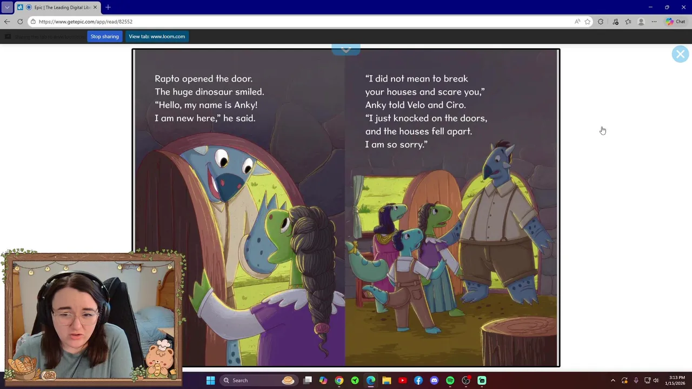Open Copilot from the taskbar
Viewport: 692px width, 389px height.
coord(323,380)
